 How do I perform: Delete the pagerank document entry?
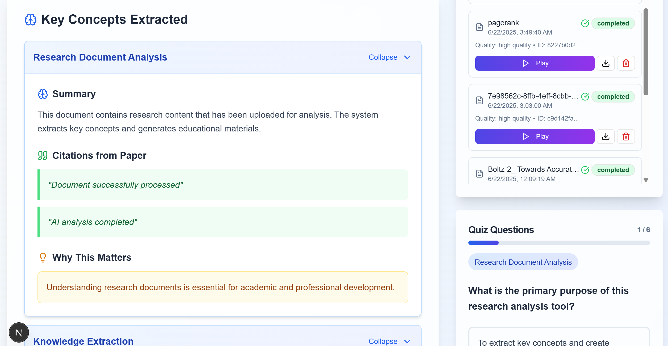coord(626,63)
